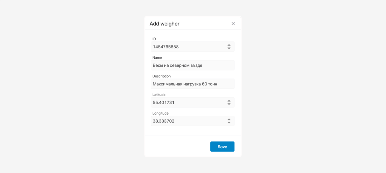Decrease Longitude using the down arrow
Screen dimensions: 386x173
229,123
